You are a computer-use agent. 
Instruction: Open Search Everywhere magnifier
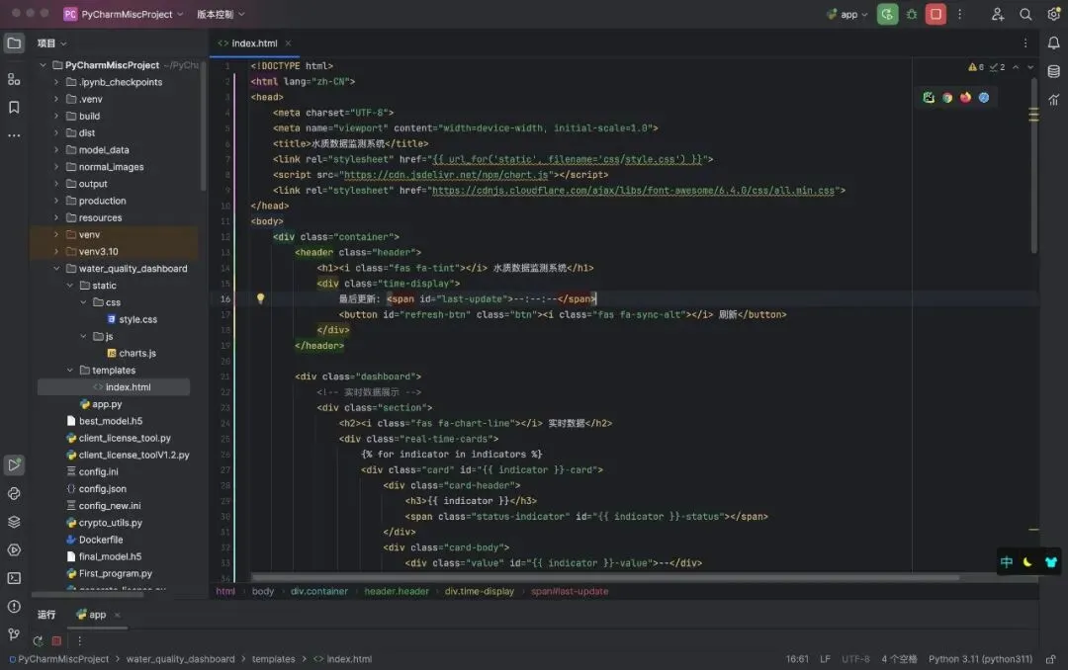coord(1025,14)
